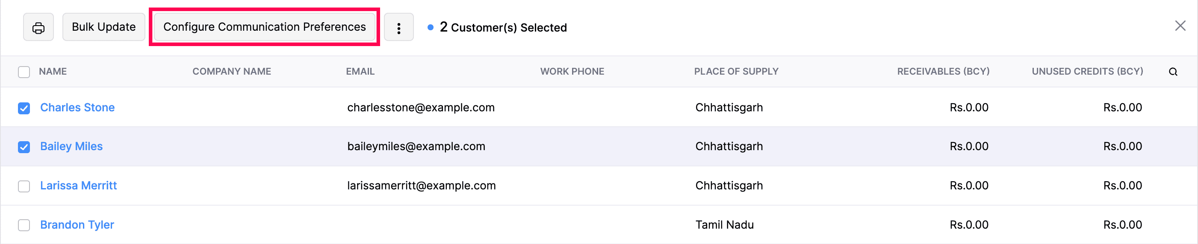
Task: Open Configure Communication Preferences
Action: point(264,27)
